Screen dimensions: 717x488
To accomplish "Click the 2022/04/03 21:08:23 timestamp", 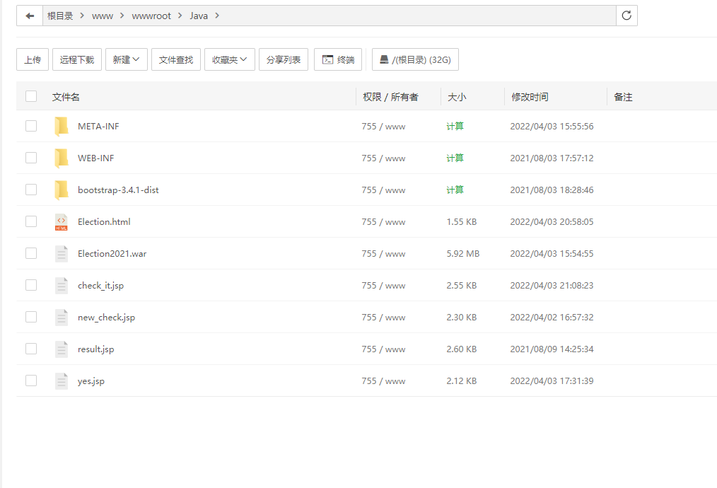I will tap(552, 286).
